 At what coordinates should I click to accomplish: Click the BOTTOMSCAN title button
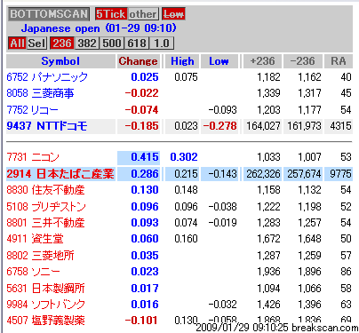pyautogui.click(x=49, y=14)
